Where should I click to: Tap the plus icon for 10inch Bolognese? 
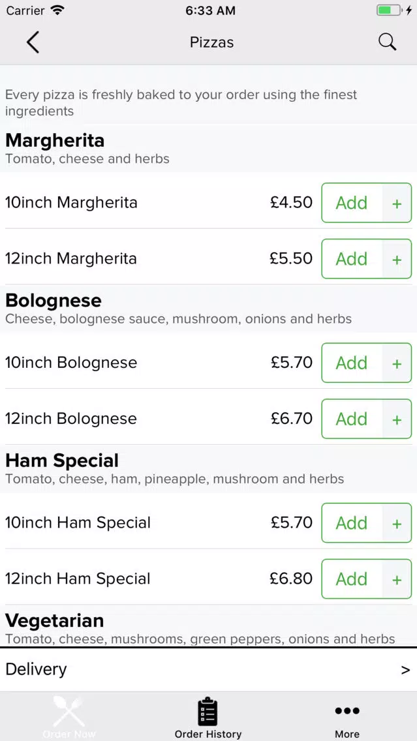(x=397, y=363)
